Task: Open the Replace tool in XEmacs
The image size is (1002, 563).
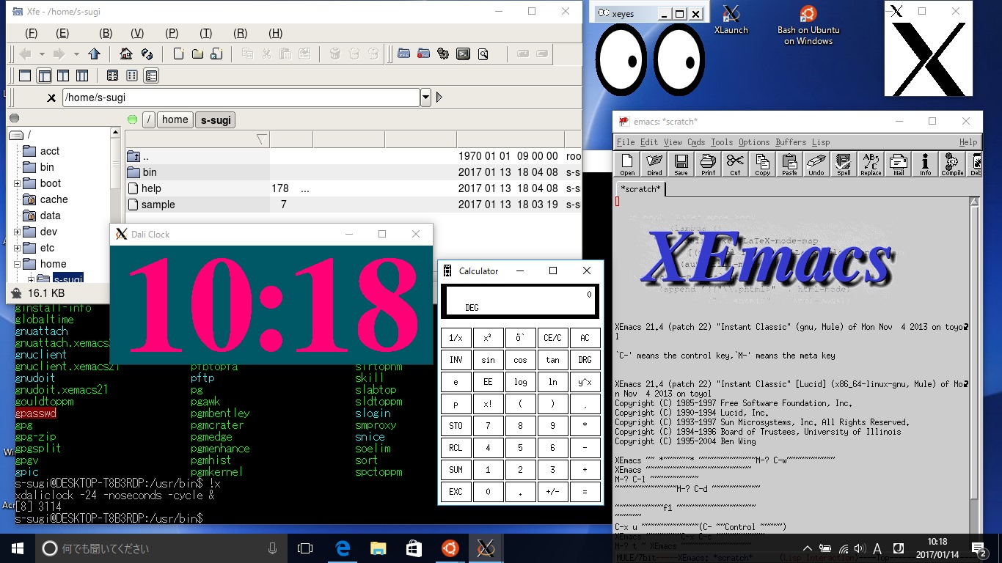Action: coord(871,164)
